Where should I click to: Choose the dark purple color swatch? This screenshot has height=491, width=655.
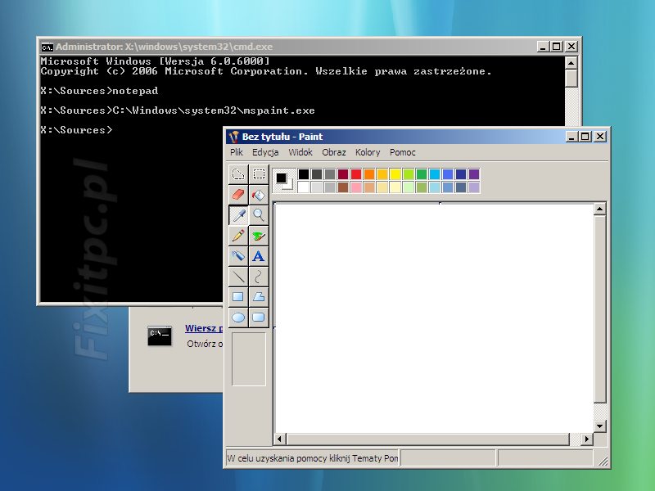coord(474,174)
